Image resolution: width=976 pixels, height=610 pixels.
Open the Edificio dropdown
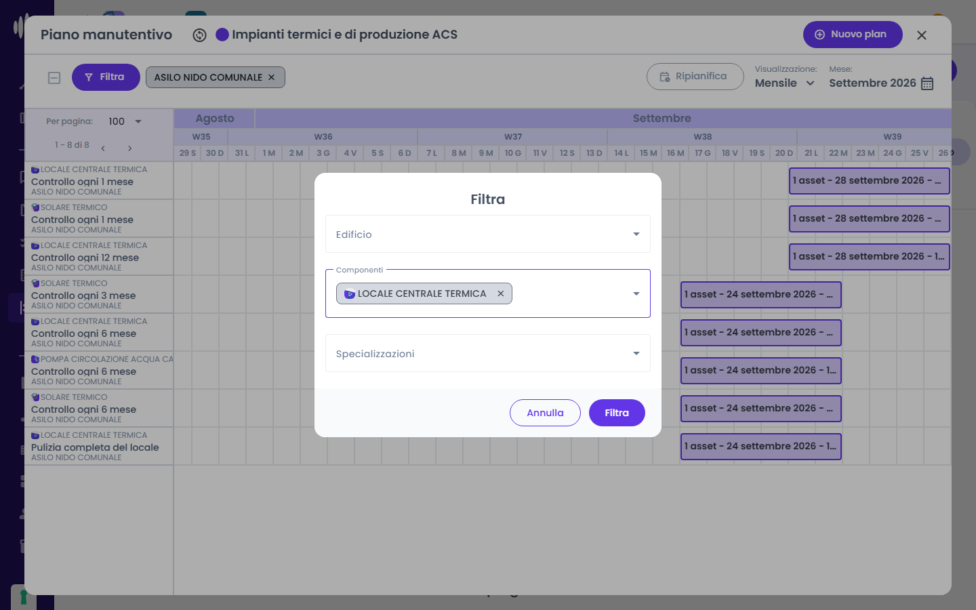click(x=488, y=234)
